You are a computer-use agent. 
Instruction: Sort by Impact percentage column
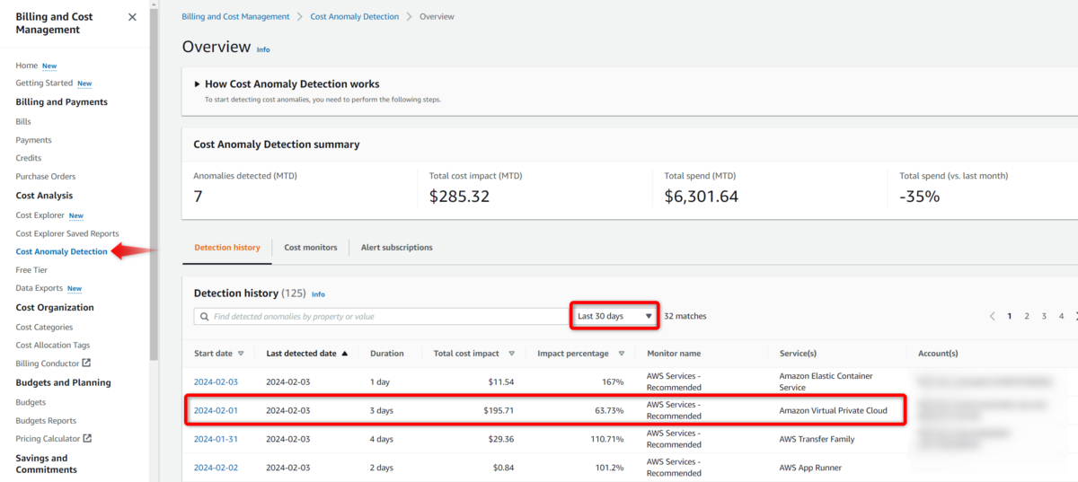tap(580, 354)
